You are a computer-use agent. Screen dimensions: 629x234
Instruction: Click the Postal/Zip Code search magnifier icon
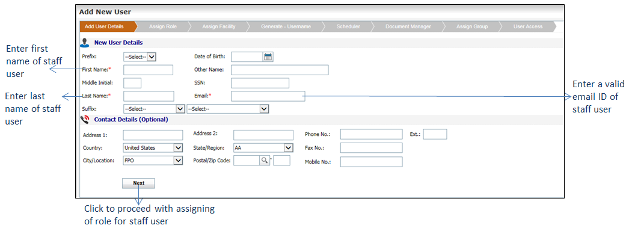tap(265, 161)
